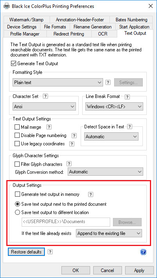Expand the Ansi character set dropdown
Image resolution: width=157 pixels, height=278 pixels.
point(44,107)
